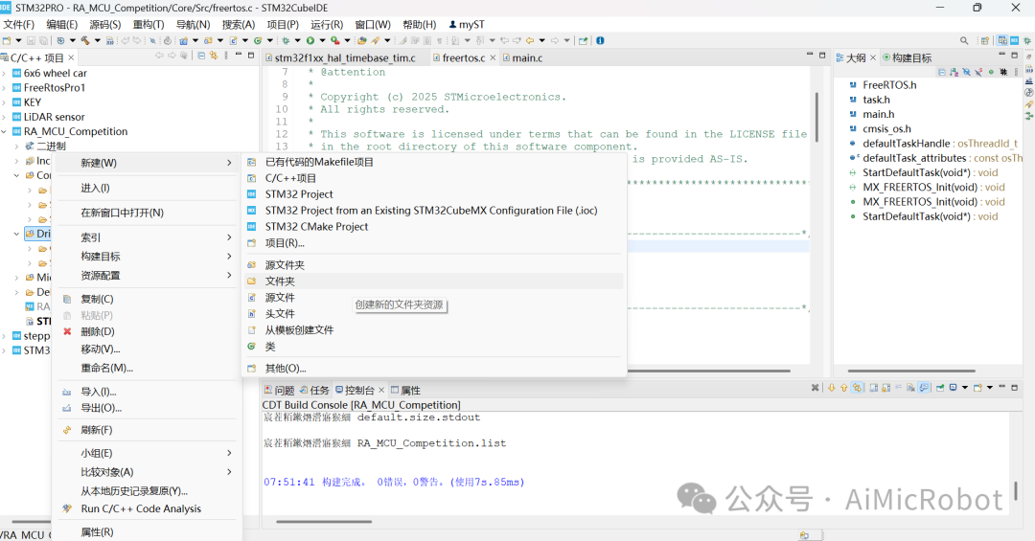The width and height of the screenshot is (1035, 541).
Task: Toggle Hide Non-Public Members green dot in outline
Action: 991,72
